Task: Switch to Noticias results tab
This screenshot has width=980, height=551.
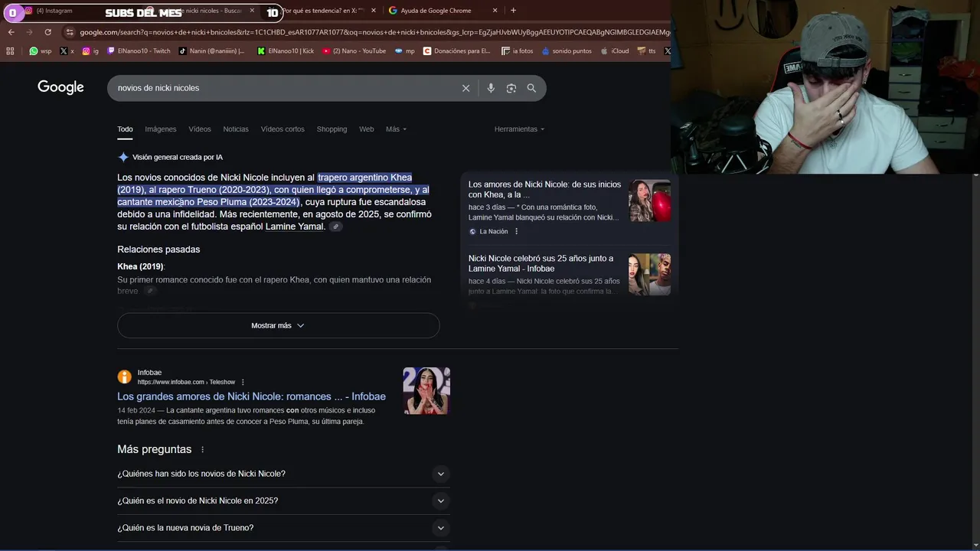Action: (x=236, y=129)
